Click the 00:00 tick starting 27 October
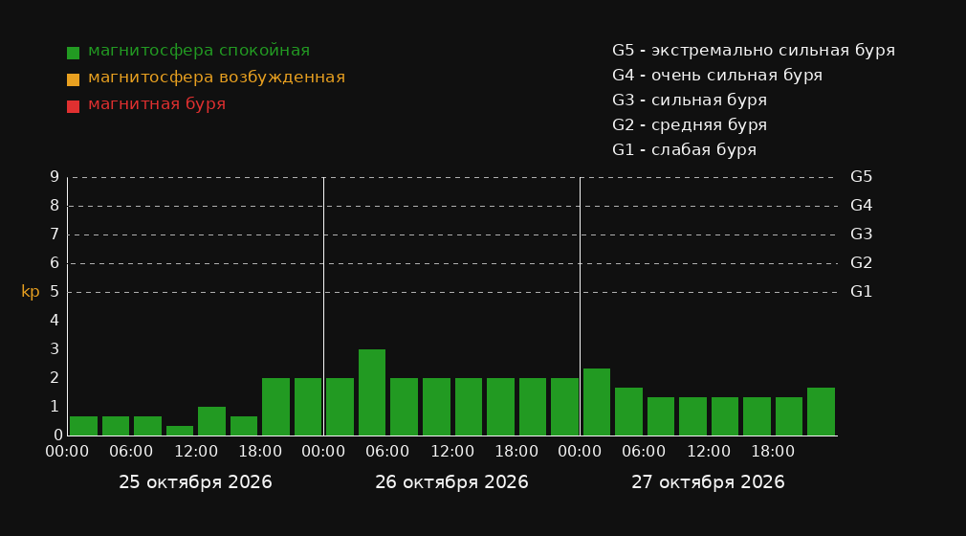 (580, 452)
